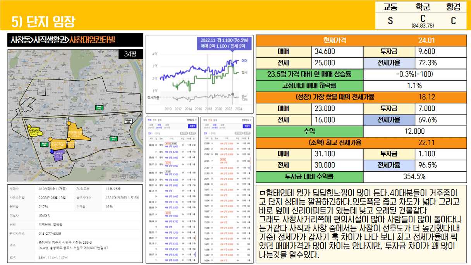Image resolution: width=471 pixels, height=265 pixels.
Task: Click the 23,000 매매 price cell
Action: [x=338, y=108]
